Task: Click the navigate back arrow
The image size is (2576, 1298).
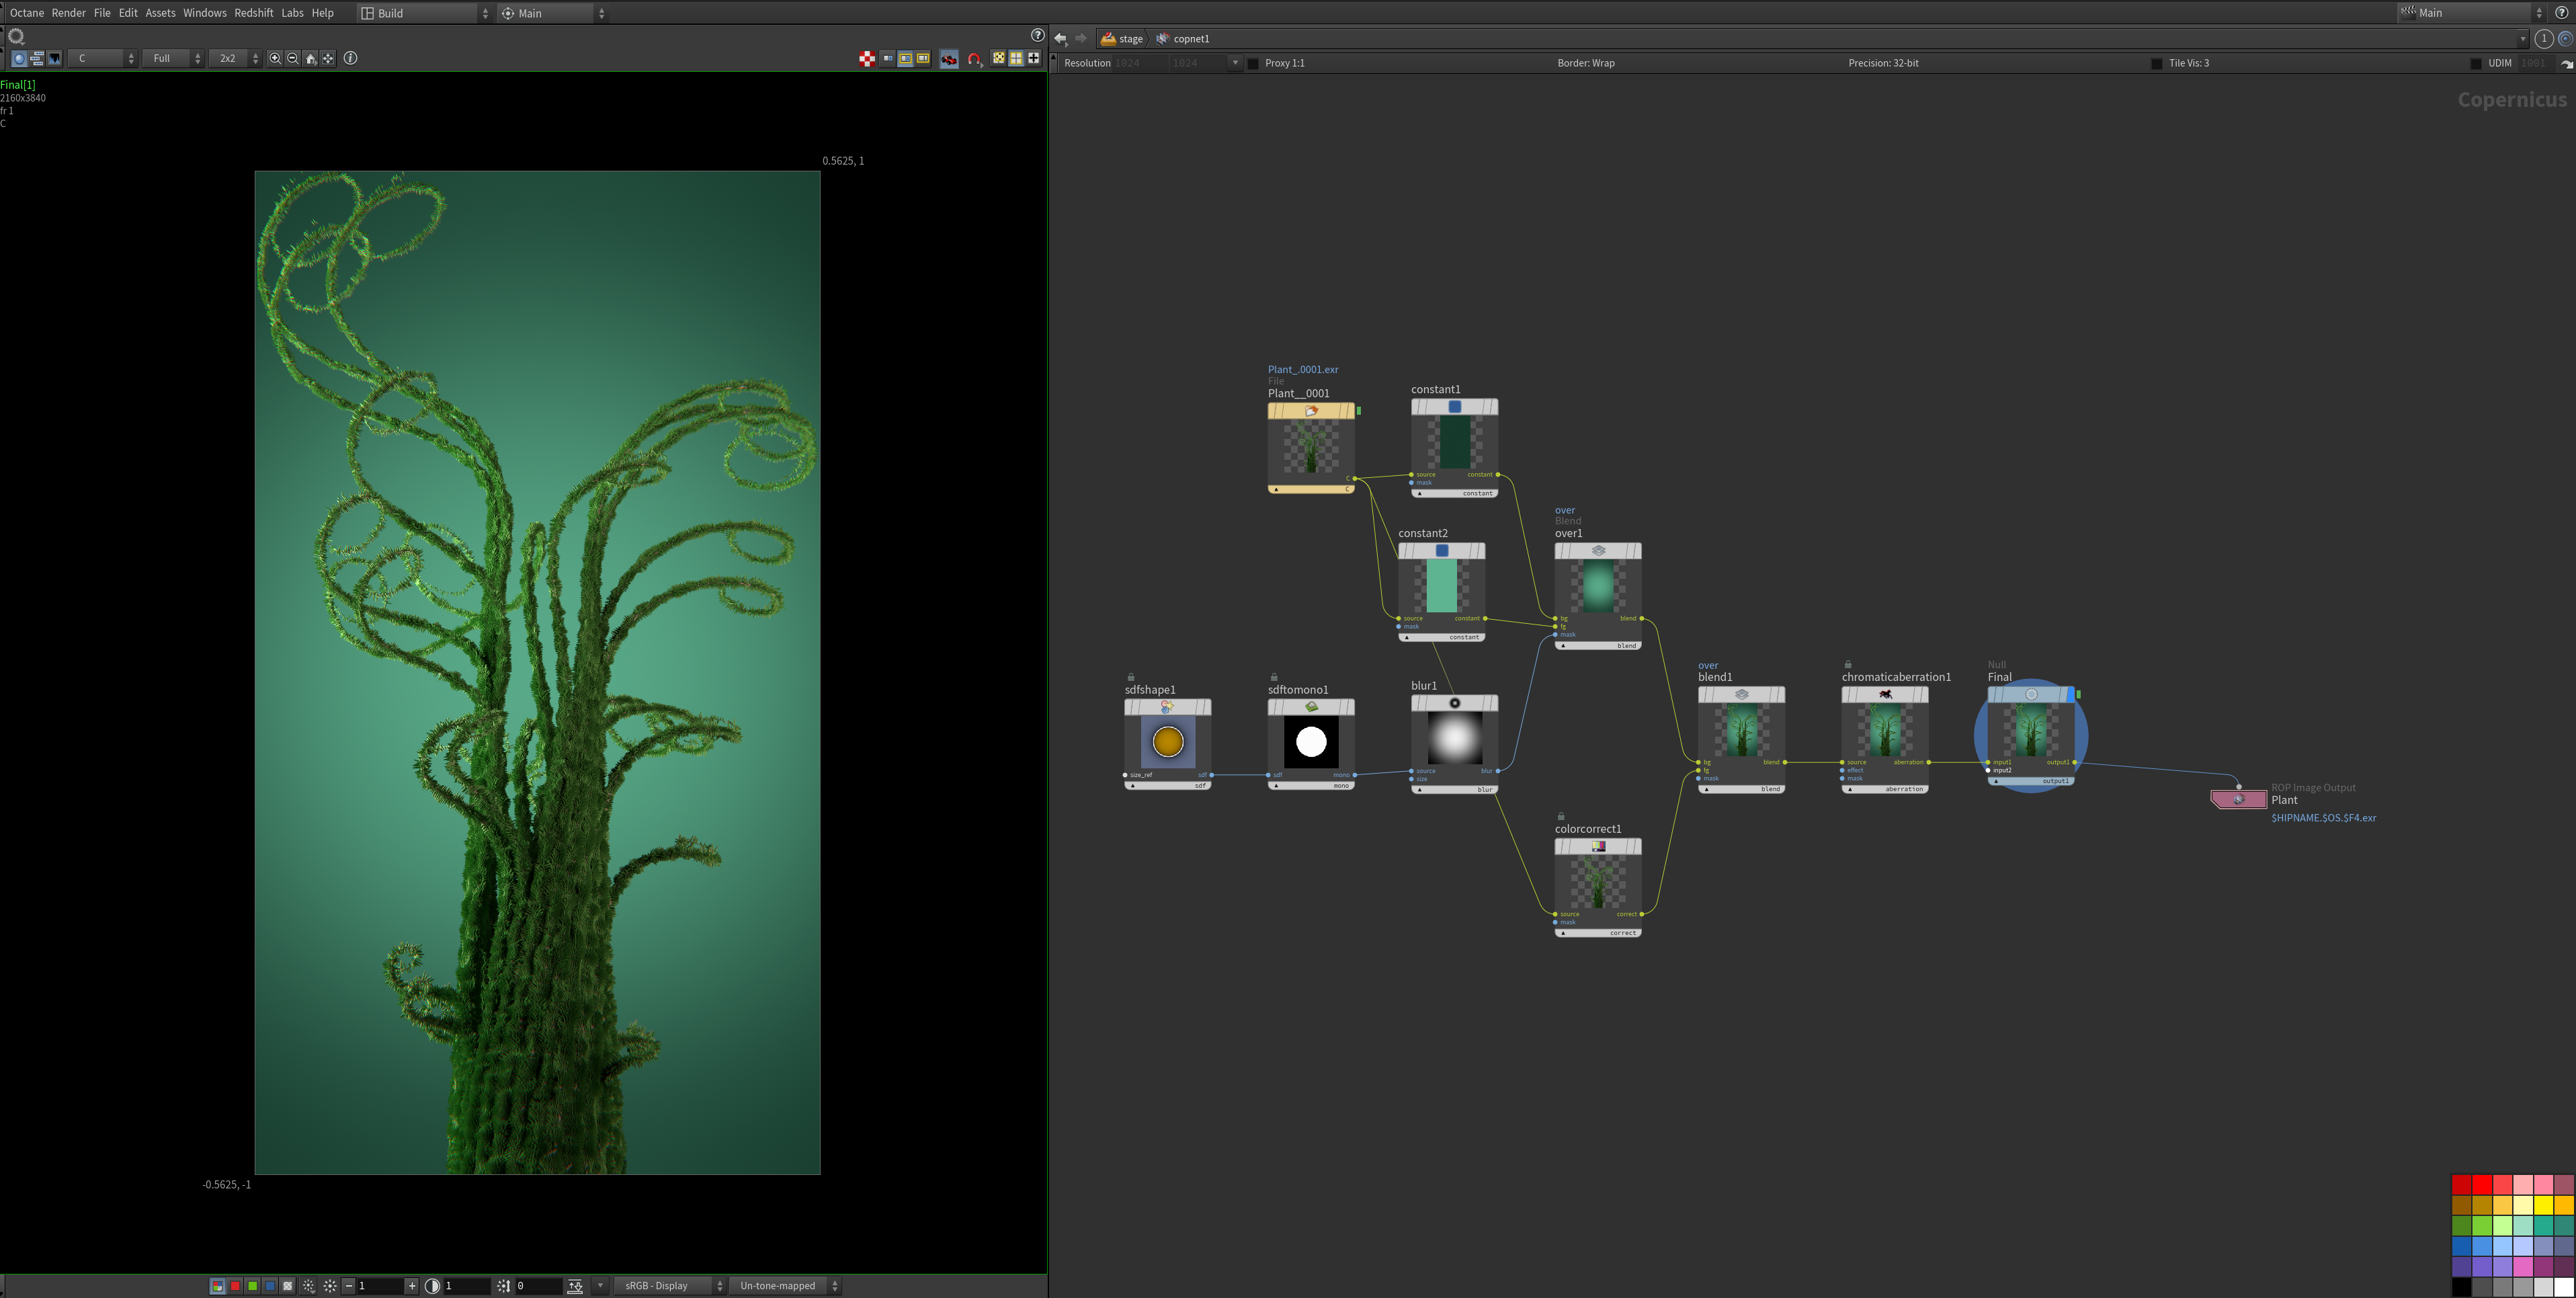Action: (1060, 39)
